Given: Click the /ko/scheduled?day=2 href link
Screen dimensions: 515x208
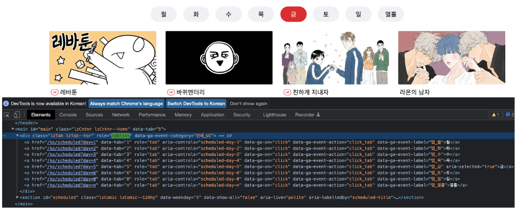Looking at the screenshot, I should 72,148.
